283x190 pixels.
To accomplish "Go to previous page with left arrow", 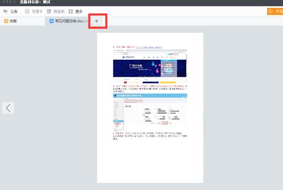I will click(8, 108).
